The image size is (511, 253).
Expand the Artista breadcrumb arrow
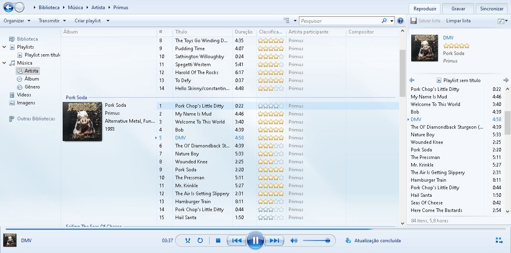(109, 8)
